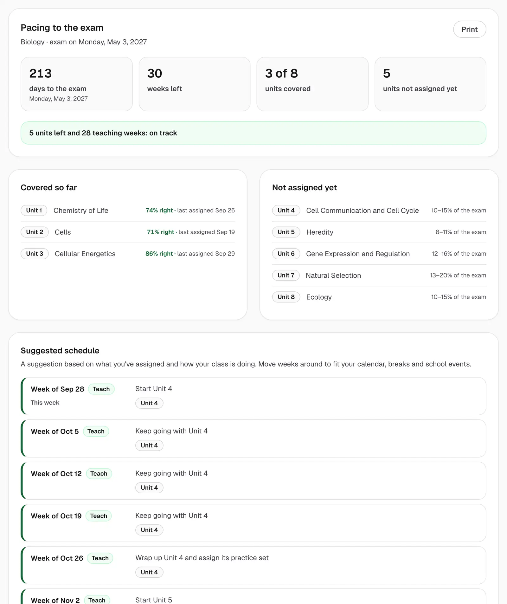This screenshot has height=604, width=507.
Task: Click the 3 of 8 units covered card
Action: point(312,84)
